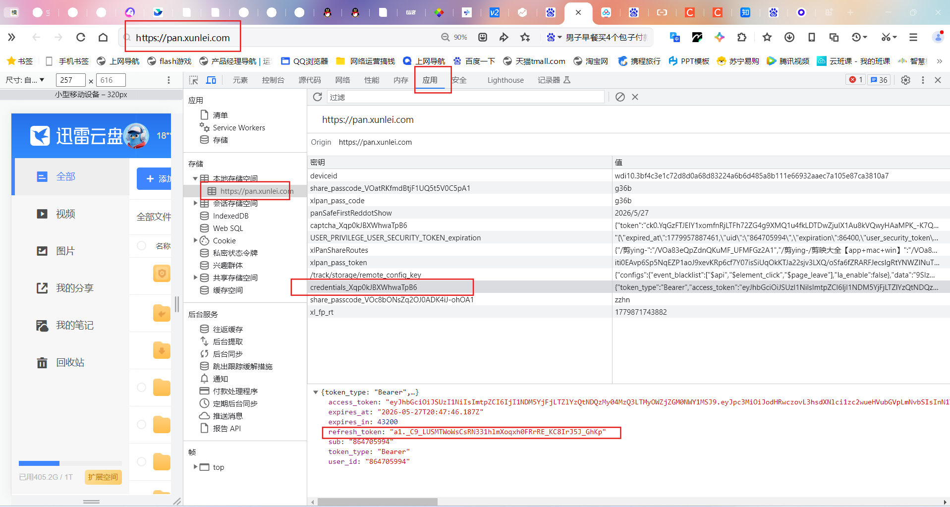Viewport: 950px width, 507px height.
Task: Open 报告 API background service
Action: [221, 428]
